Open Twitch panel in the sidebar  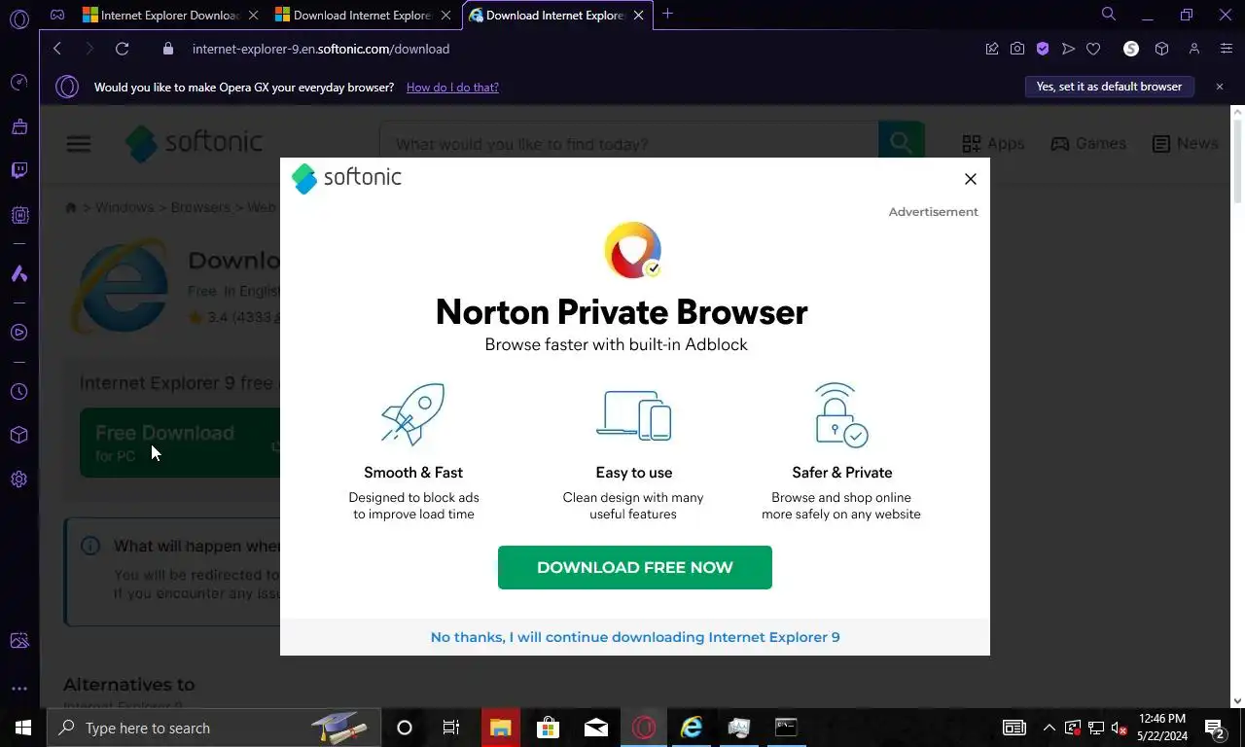click(x=18, y=170)
